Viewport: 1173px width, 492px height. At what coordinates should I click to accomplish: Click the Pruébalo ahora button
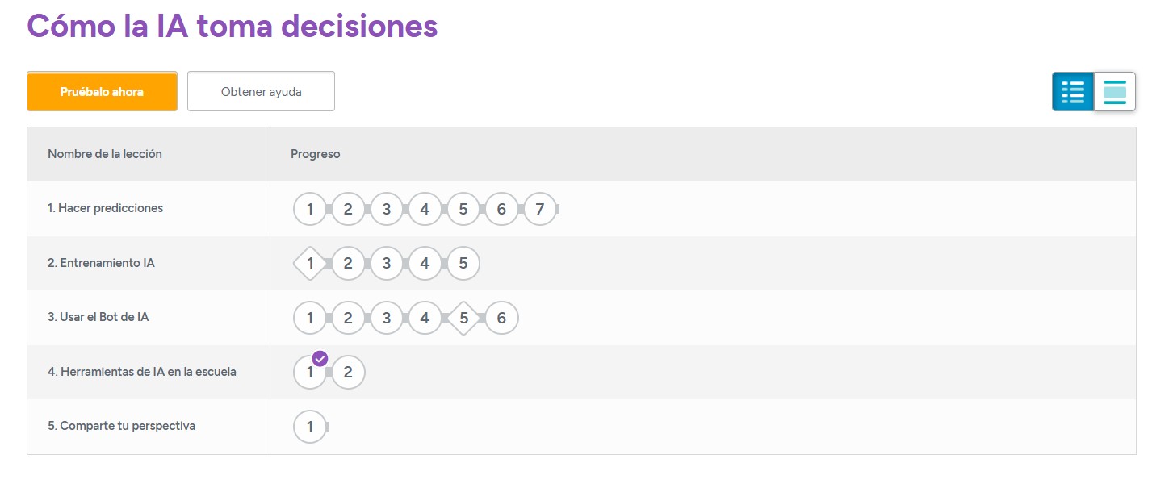pos(102,91)
